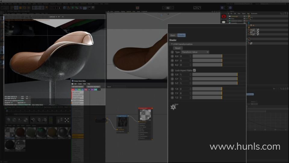Choose Layered material in node list
The width and height of the screenshot is (289, 163).
coord(77,96)
